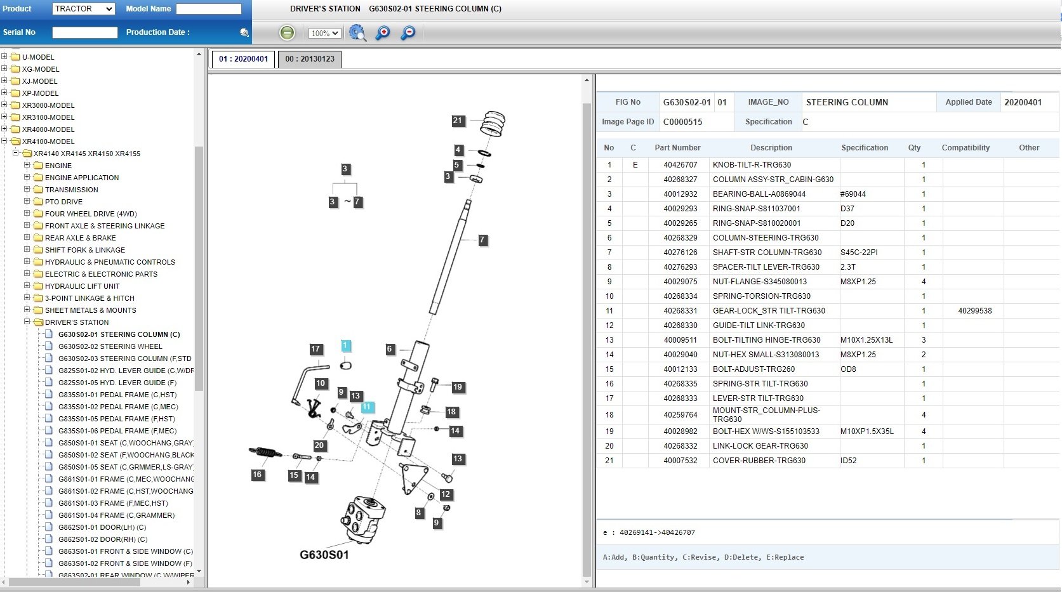Image resolution: width=1062 pixels, height=592 pixels.
Task: Switch to the 00 : 20130123 tab
Action: (x=310, y=59)
